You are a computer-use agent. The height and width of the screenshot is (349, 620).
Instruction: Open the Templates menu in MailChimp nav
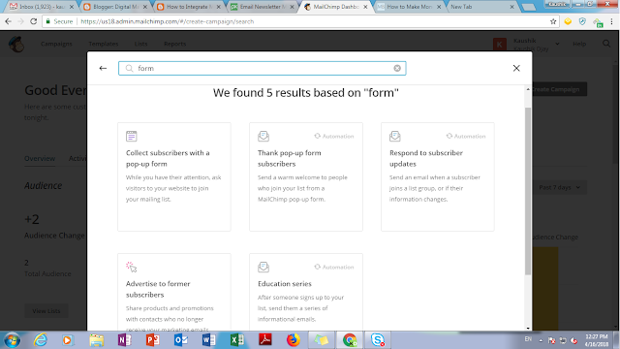[104, 44]
